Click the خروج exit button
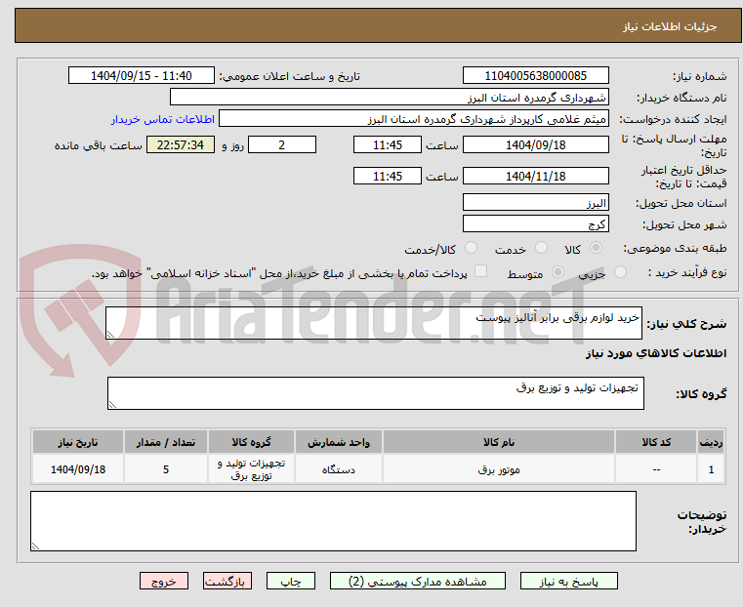 [164, 581]
